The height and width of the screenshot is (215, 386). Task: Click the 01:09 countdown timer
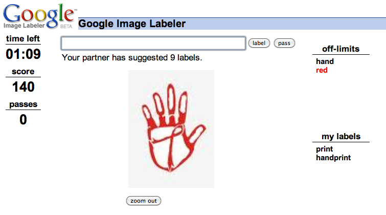(23, 54)
